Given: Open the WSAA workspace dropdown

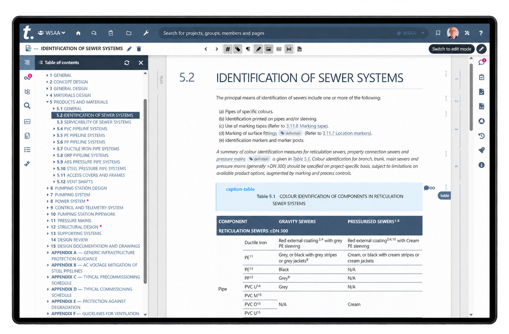Looking at the screenshot, I should click(52, 33).
